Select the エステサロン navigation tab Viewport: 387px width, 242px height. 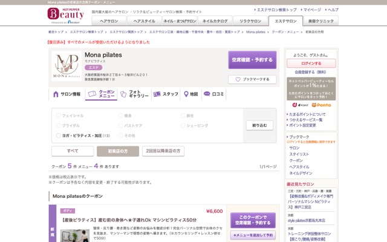click(285, 21)
